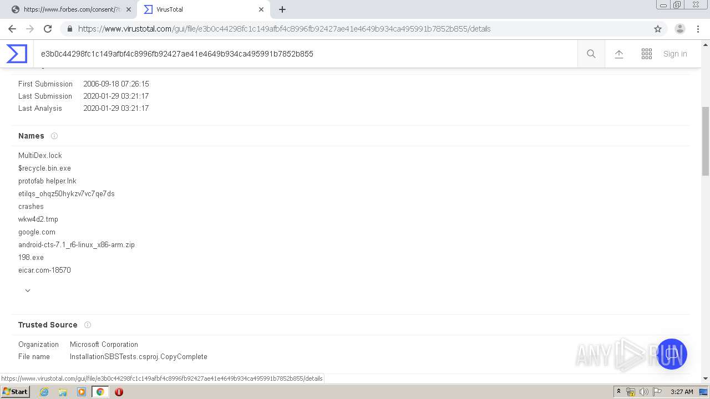
Task: Click the MultiDex.lock name
Action: point(40,156)
